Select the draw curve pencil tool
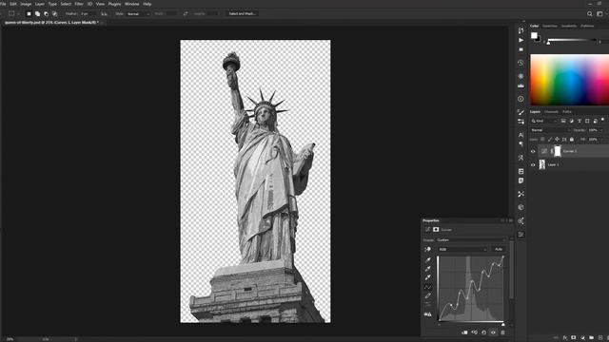The image size is (609, 342). pos(428,295)
